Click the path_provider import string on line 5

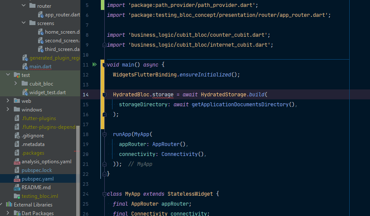tap(192, 5)
